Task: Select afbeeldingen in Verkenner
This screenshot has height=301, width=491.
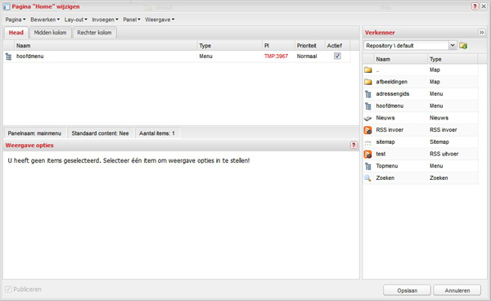Action: pyautogui.click(x=392, y=82)
